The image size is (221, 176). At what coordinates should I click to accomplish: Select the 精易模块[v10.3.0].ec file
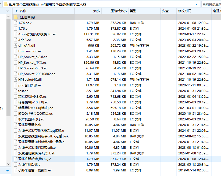pyautogui.click(x=33, y=102)
